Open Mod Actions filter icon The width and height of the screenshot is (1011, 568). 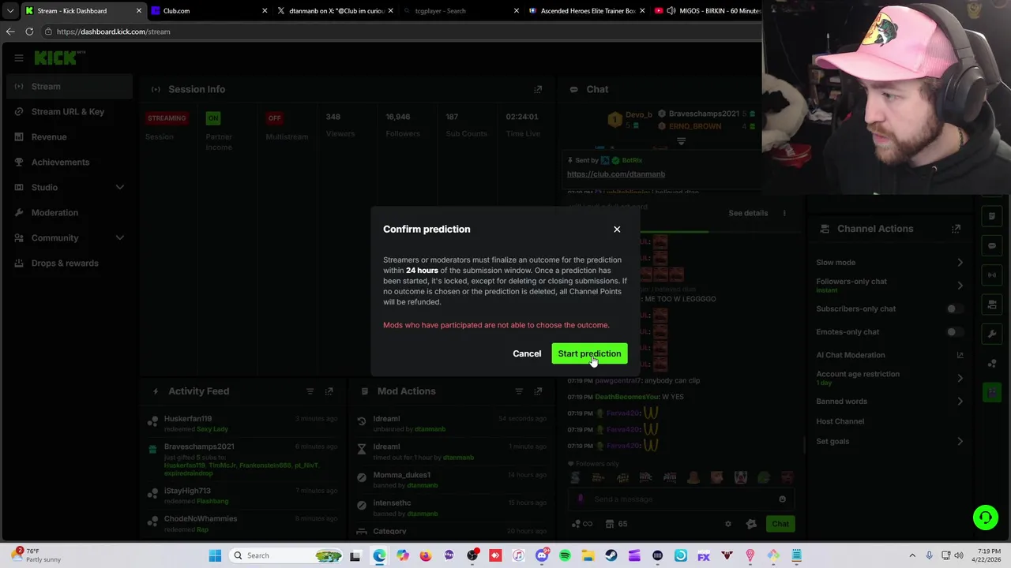click(x=519, y=391)
